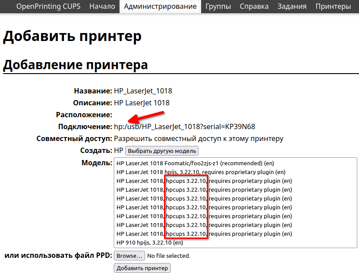Open the Принтеры tab

coord(333,7)
